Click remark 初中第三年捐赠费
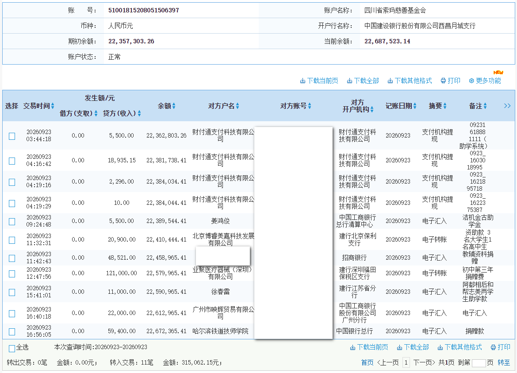 [478, 273]
